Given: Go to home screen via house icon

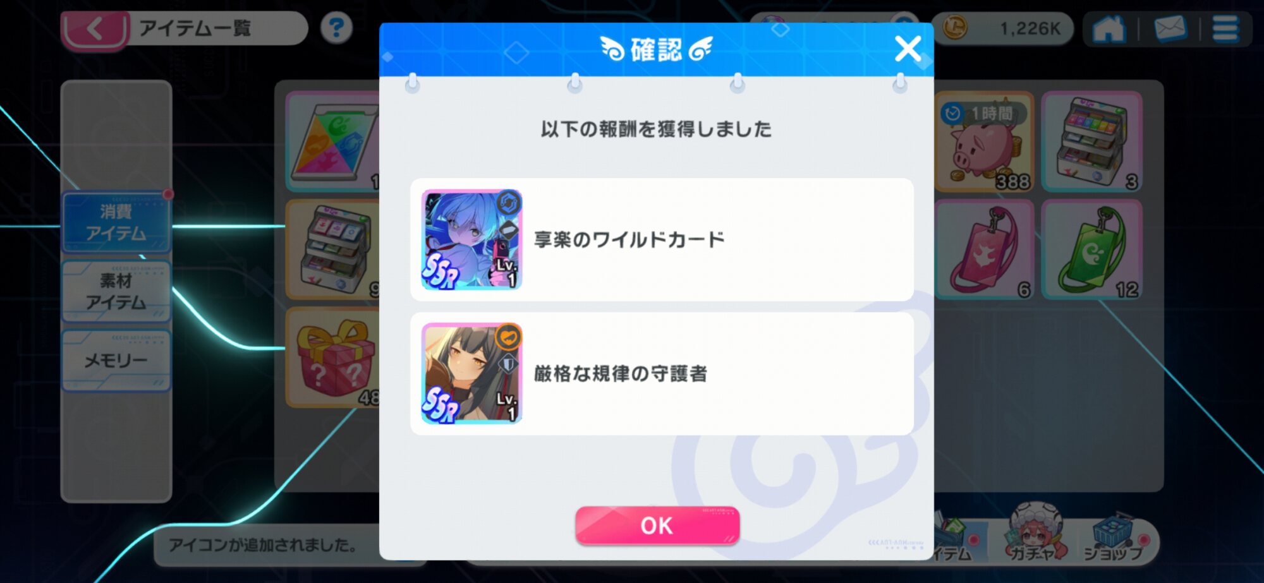Looking at the screenshot, I should tap(1109, 29).
